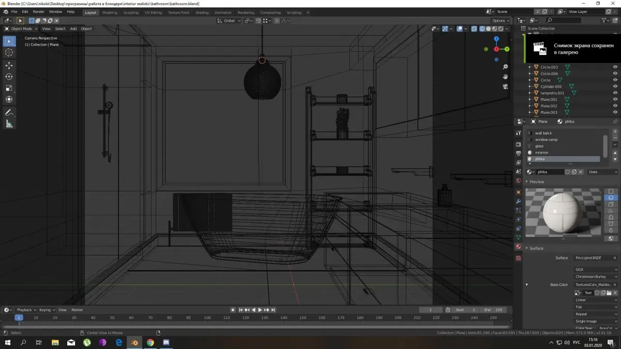Switch to Modeling workspace tab
The height and width of the screenshot is (349, 621).
point(110,12)
